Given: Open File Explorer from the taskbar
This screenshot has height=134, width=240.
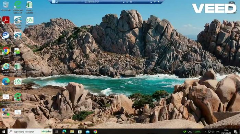Looking at the screenshot, I should pyautogui.click(x=72, y=132).
